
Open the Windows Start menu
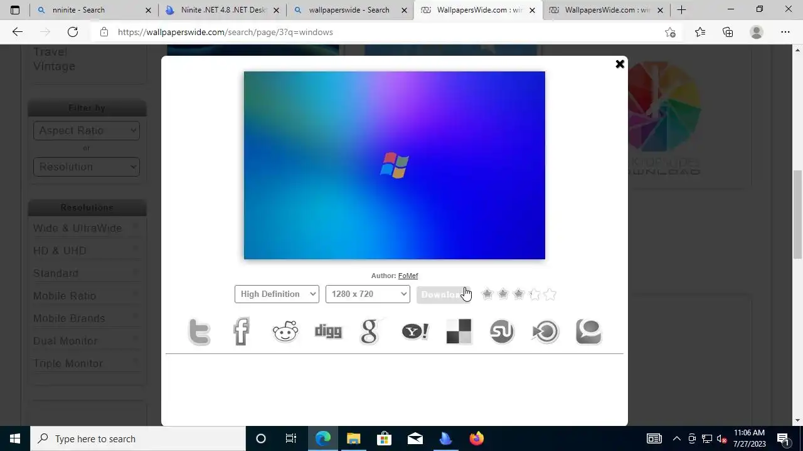[15, 438]
